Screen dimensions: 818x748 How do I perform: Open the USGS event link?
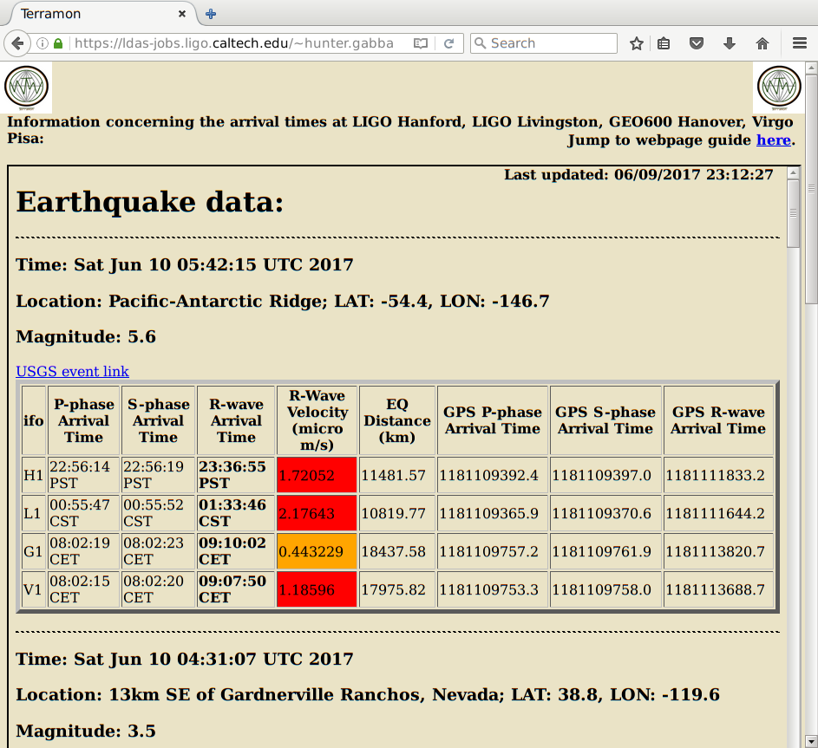coord(72,372)
